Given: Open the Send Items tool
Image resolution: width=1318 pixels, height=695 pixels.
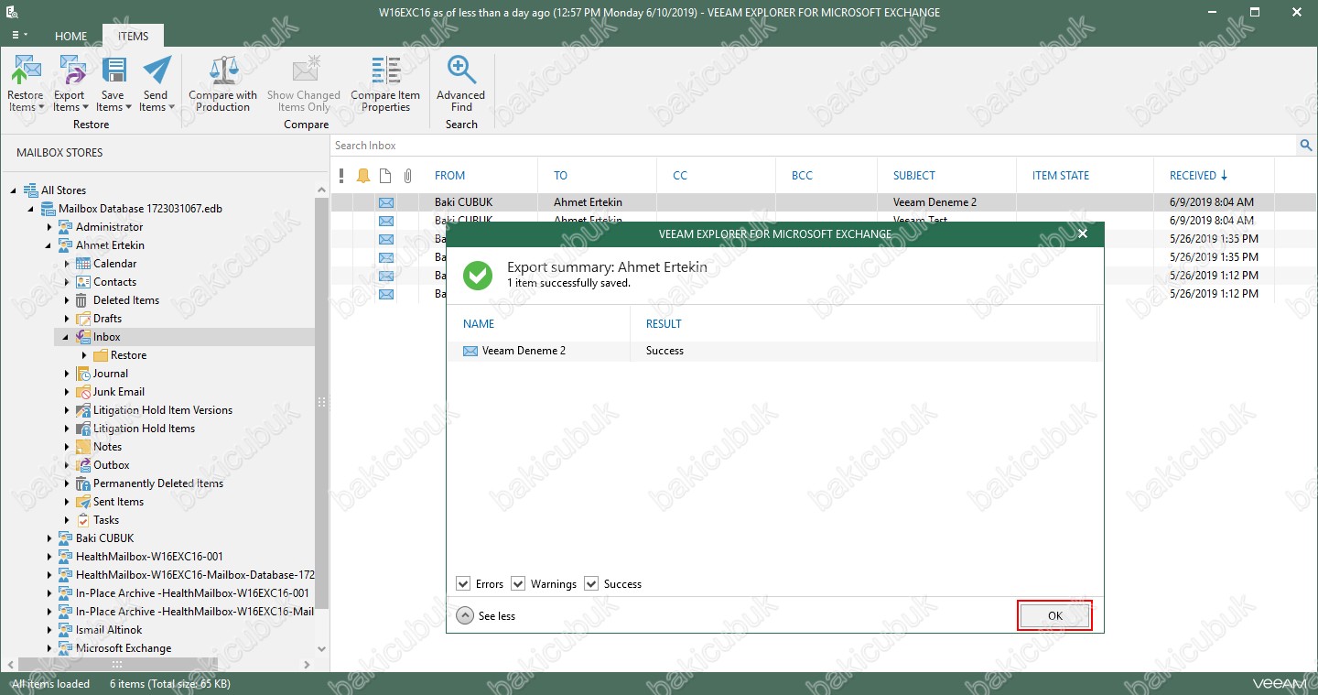Looking at the screenshot, I should pyautogui.click(x=157, y=83).
